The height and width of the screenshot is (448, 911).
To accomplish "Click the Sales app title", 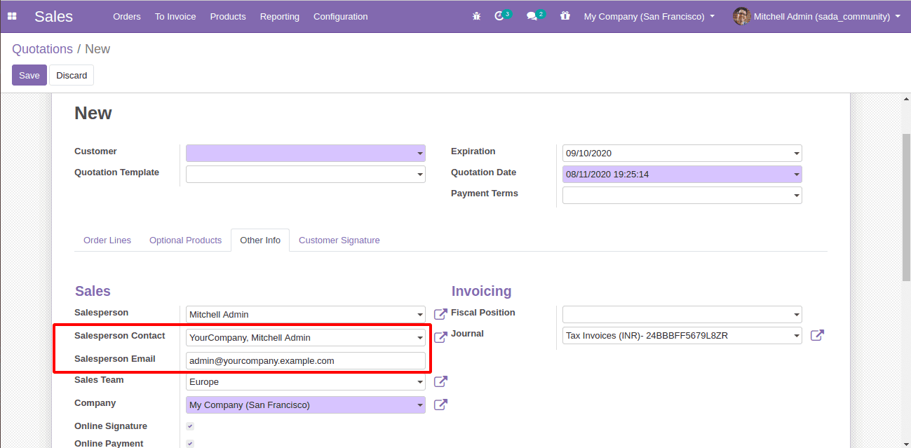I will click(53, 16).
